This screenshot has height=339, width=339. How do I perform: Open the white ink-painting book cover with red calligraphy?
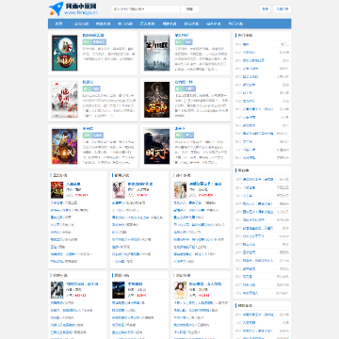(64, 100)
